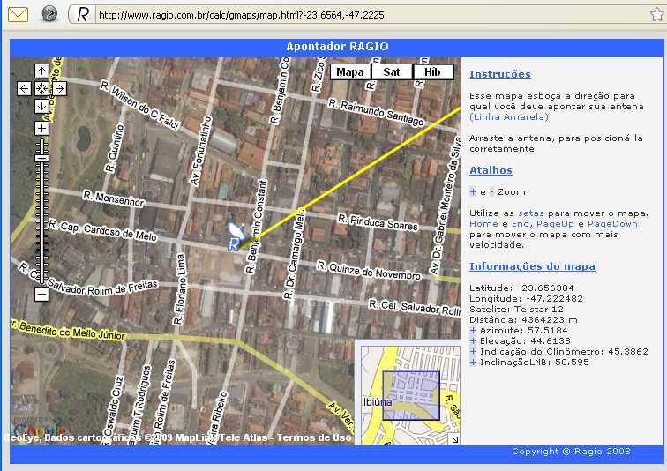Open Informações do mapa link
Viewport: 667px width, 471px height.
[532, 266]
